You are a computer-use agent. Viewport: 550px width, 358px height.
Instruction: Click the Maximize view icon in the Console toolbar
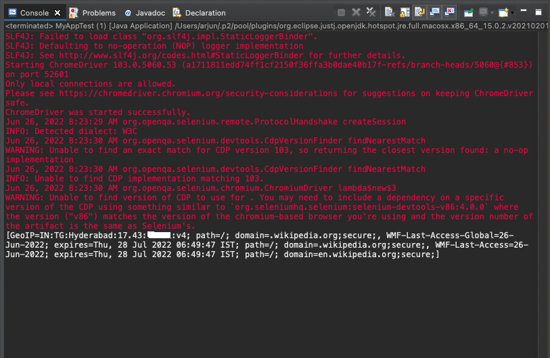(x=539, y=12)
